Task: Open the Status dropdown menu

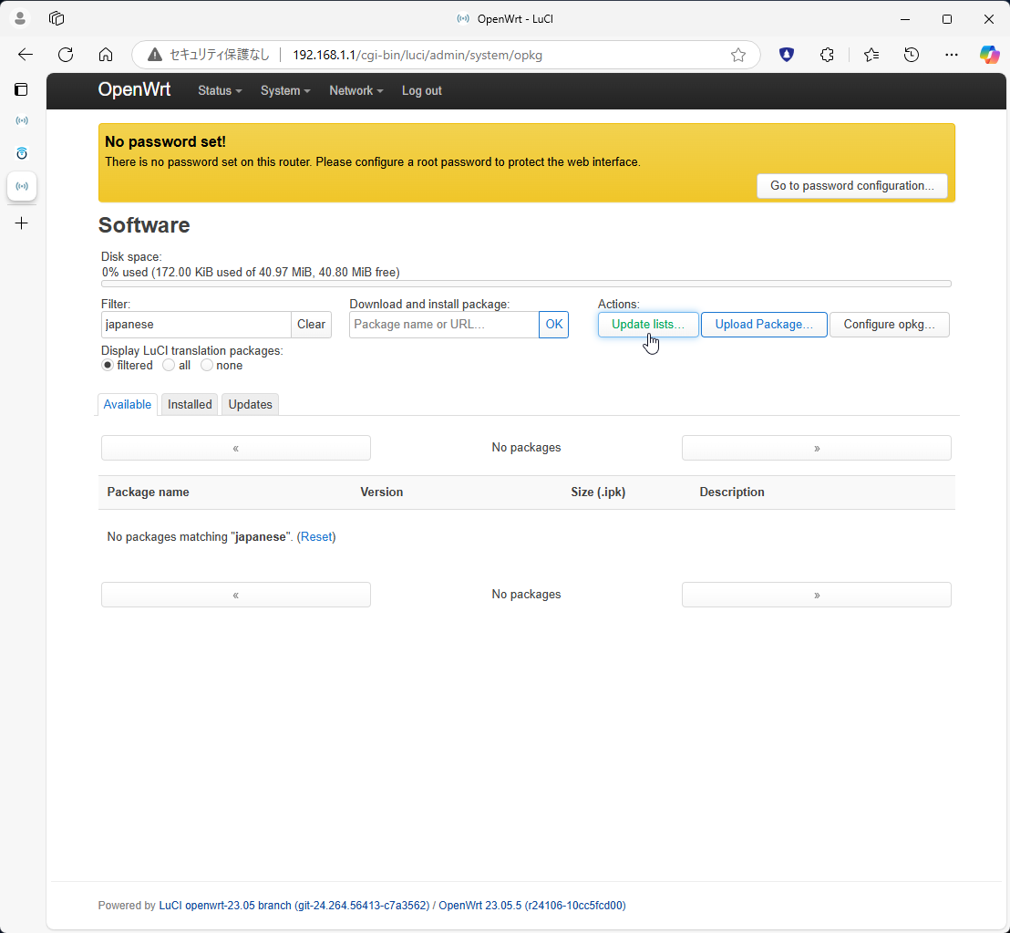Action: pyautogui.click(x=219, y=90)
